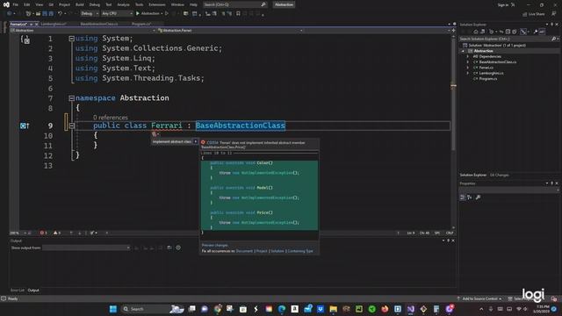Collapse the Abstraction project node
The width and height of the screenshot is (562, 316).
(463, 51)
